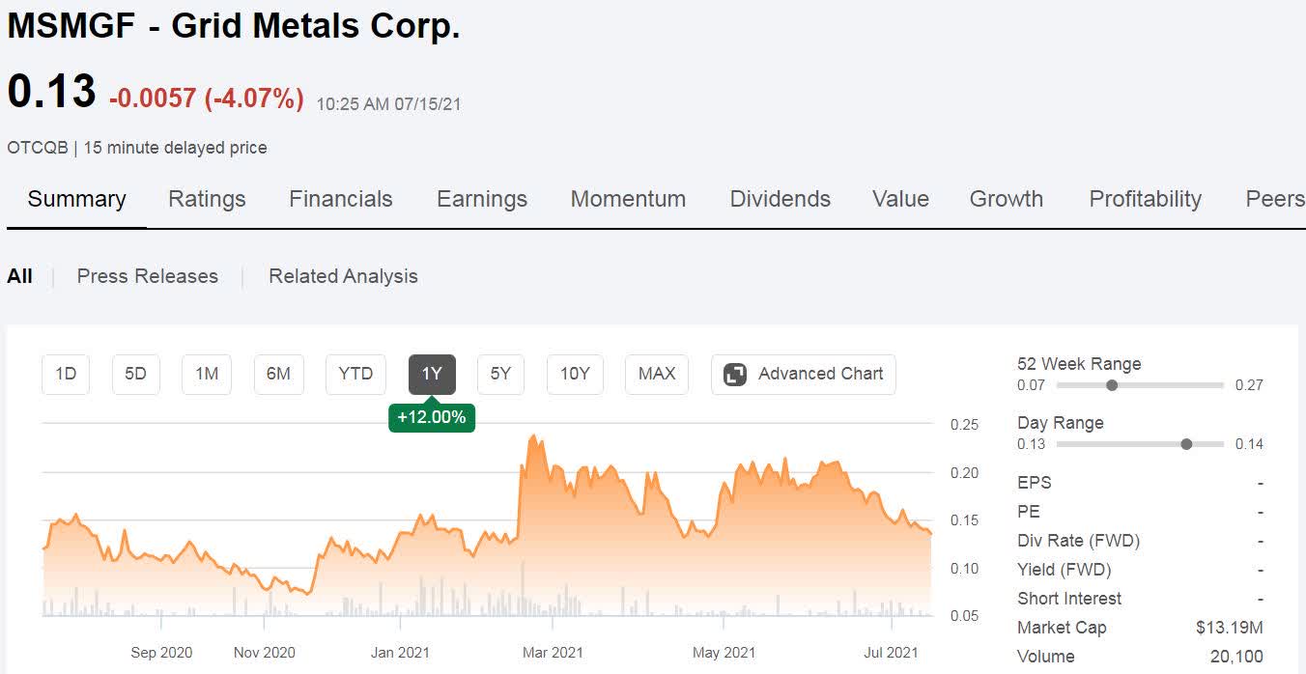Switch chart to 1M range
This screenshot has width=1306, height=674.
[207, 375]
